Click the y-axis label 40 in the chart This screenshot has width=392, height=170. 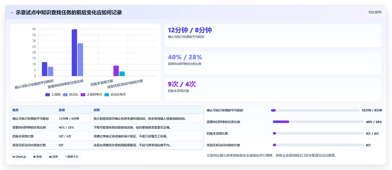pyautogui.click(x=34, y=29)
